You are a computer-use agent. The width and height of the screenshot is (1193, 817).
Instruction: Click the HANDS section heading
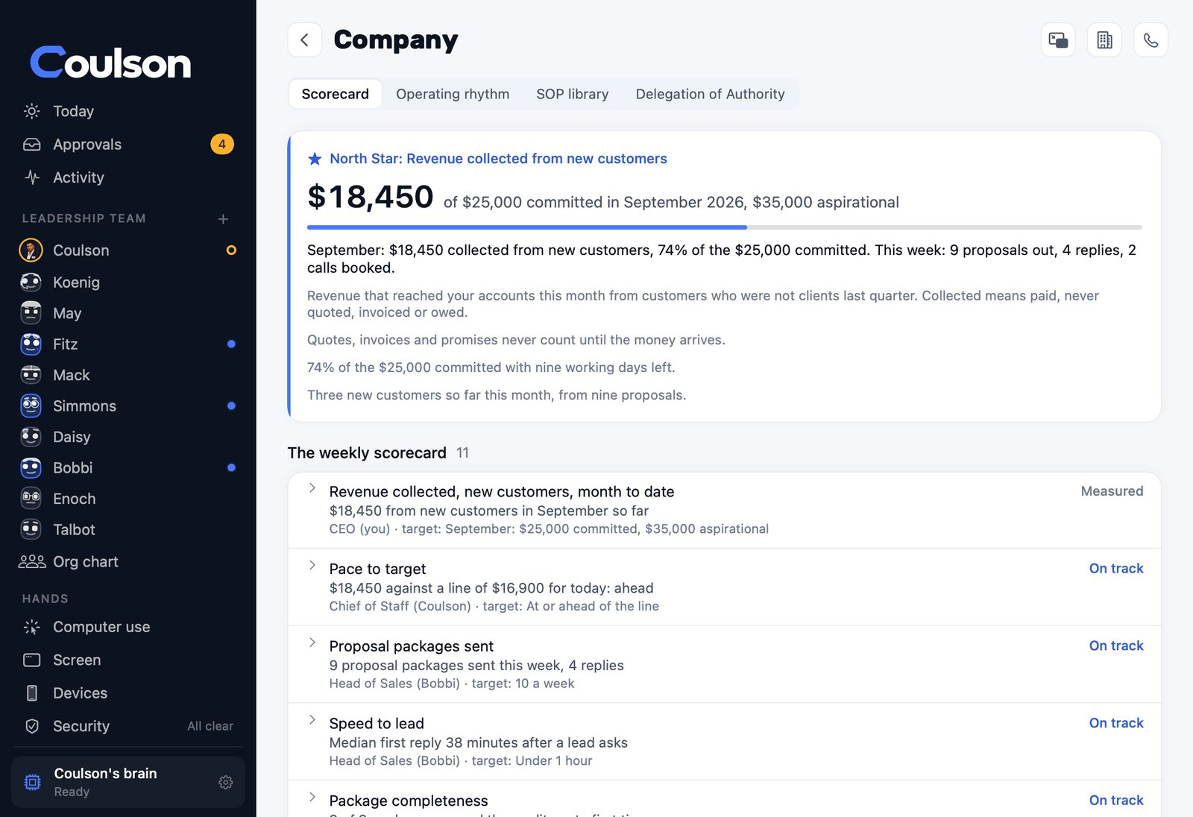45,599
